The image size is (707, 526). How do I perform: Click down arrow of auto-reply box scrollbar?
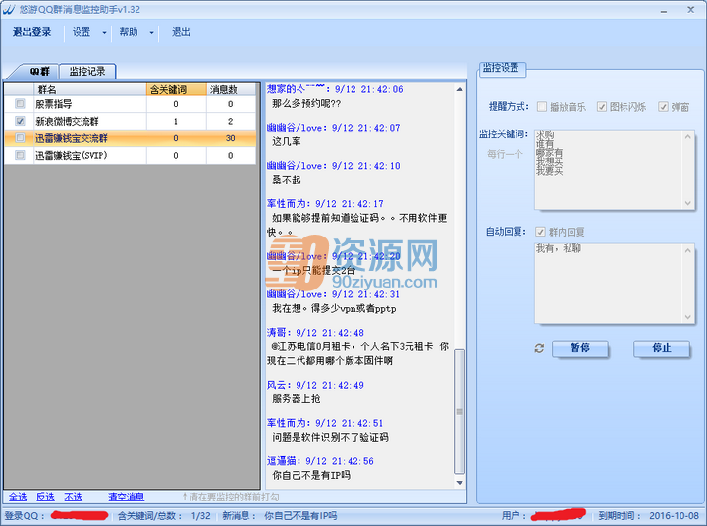pyautogui.click(x=688, y=317)
